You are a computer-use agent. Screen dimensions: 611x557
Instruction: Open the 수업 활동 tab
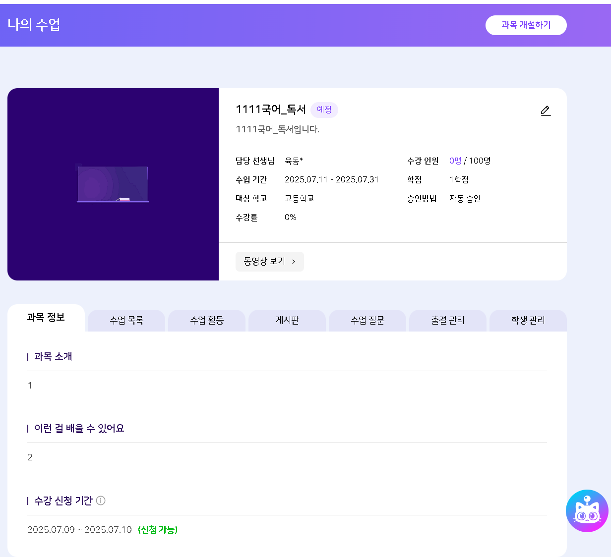pyautogui.click(x=207, y=321)
